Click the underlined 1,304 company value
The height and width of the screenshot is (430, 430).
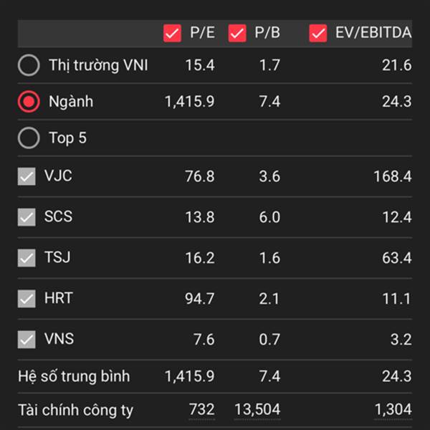click(393, 410)
